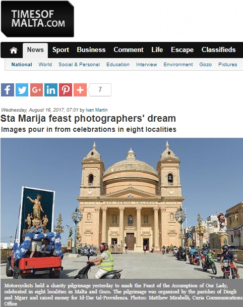Select the National subcategory
This screenshot has height=307, width=243.
tap(22, 65)
